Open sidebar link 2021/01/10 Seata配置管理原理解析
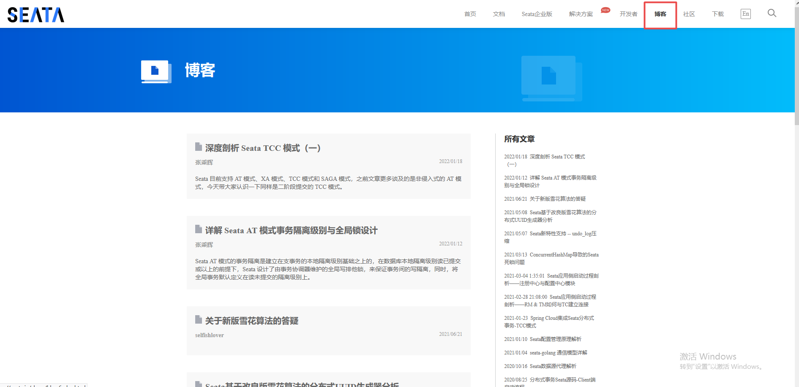 (x=543, y=339)
